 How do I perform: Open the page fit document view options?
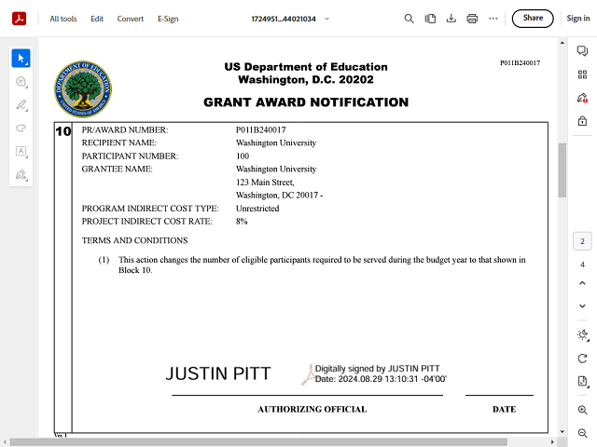582,381
